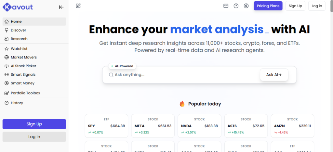Select Market Movers in the sidebar
Screen dimensions: 333x152
coord(23,57)
